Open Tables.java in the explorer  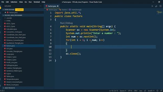[10, 76]
